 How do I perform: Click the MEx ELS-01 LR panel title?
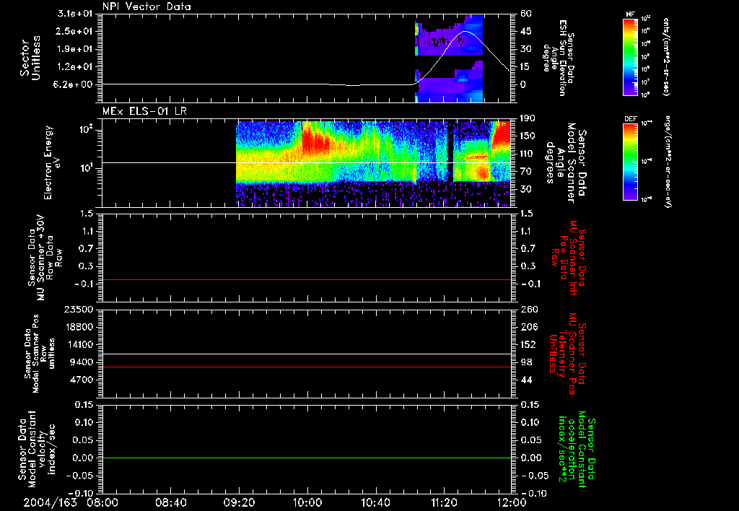[144, 111]
